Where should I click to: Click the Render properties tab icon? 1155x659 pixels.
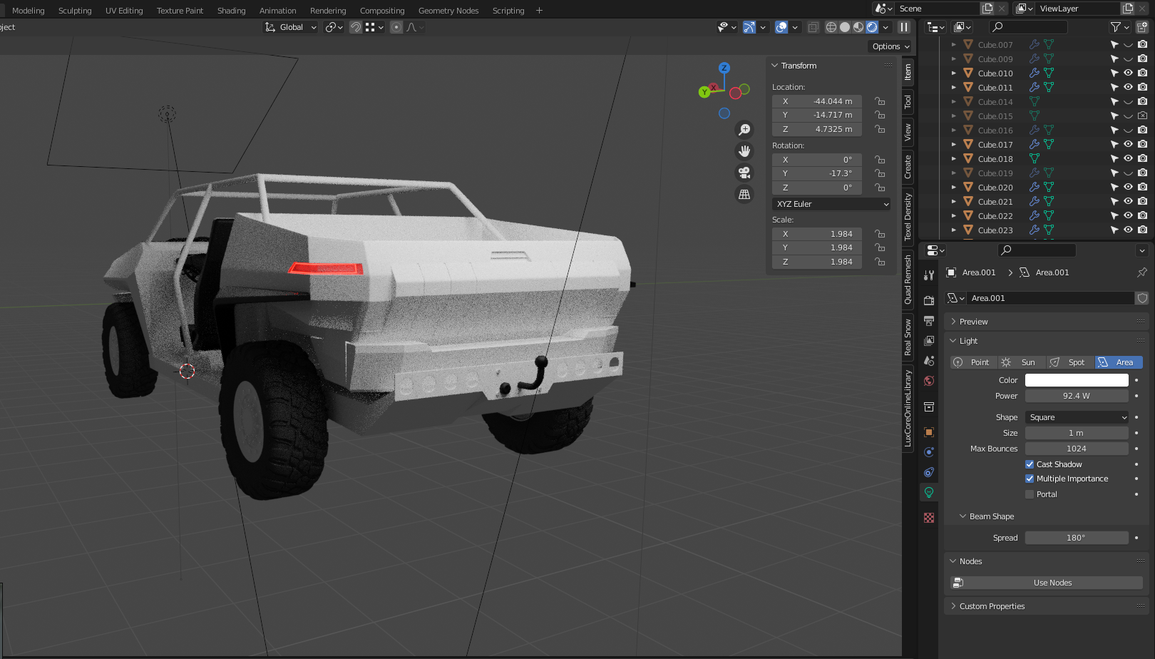pos(929,301)
